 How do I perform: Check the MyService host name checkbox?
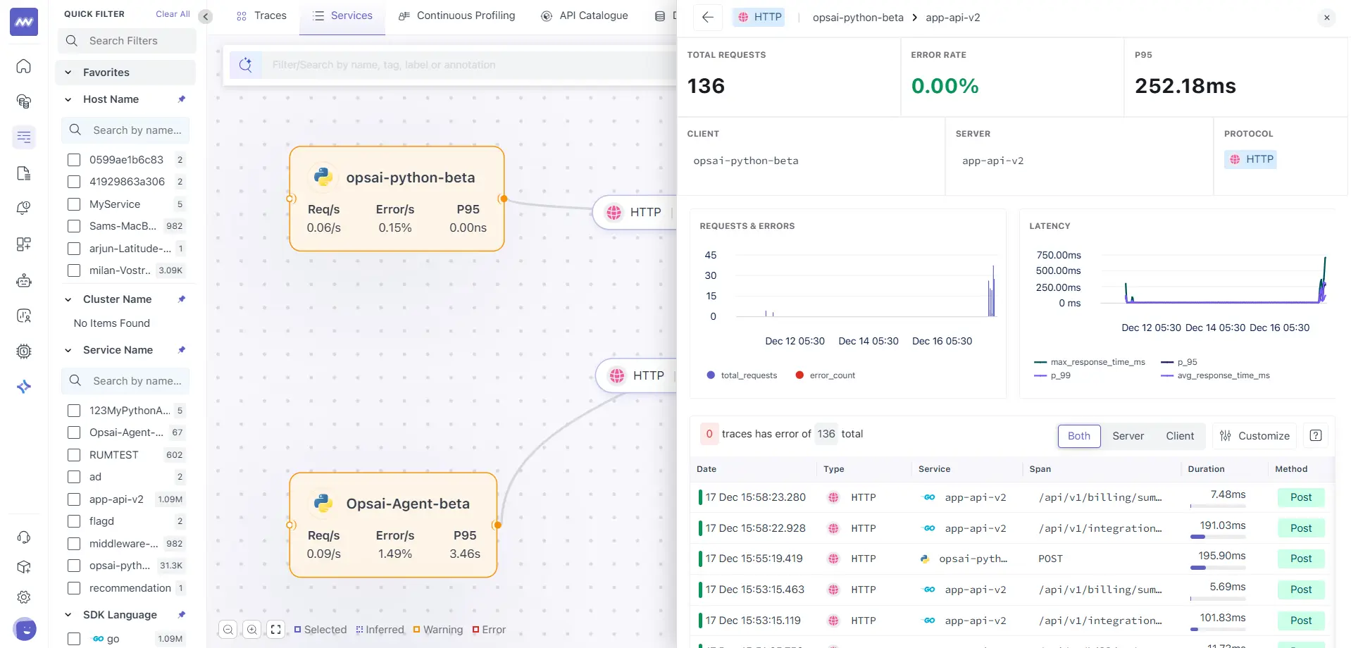(x=74, y=204)
